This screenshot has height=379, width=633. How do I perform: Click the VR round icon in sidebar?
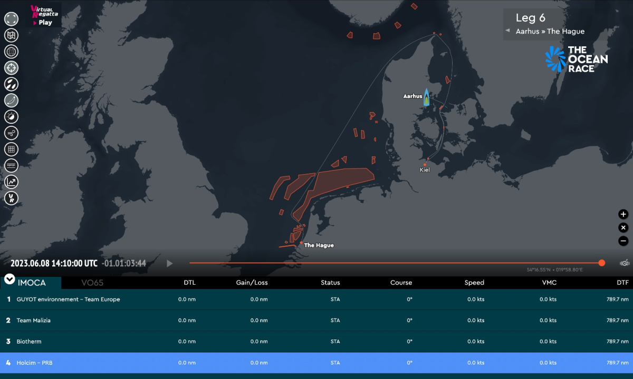click(12, 198)
